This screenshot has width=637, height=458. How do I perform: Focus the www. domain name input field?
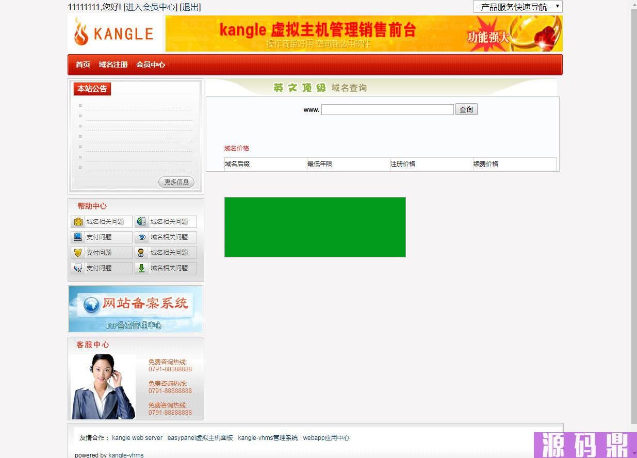[387, 109]
